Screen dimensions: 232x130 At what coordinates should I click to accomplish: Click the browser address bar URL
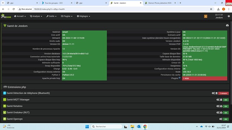click(x=49, y=9)
